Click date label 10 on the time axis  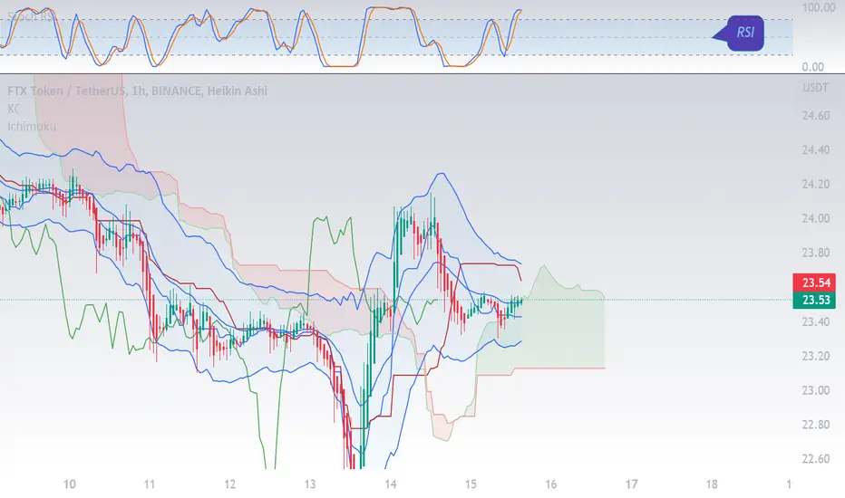[70, 484]
